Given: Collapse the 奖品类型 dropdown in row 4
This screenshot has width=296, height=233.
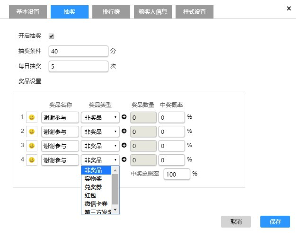Looking at the screenshot, I should (x=100, y=160).
